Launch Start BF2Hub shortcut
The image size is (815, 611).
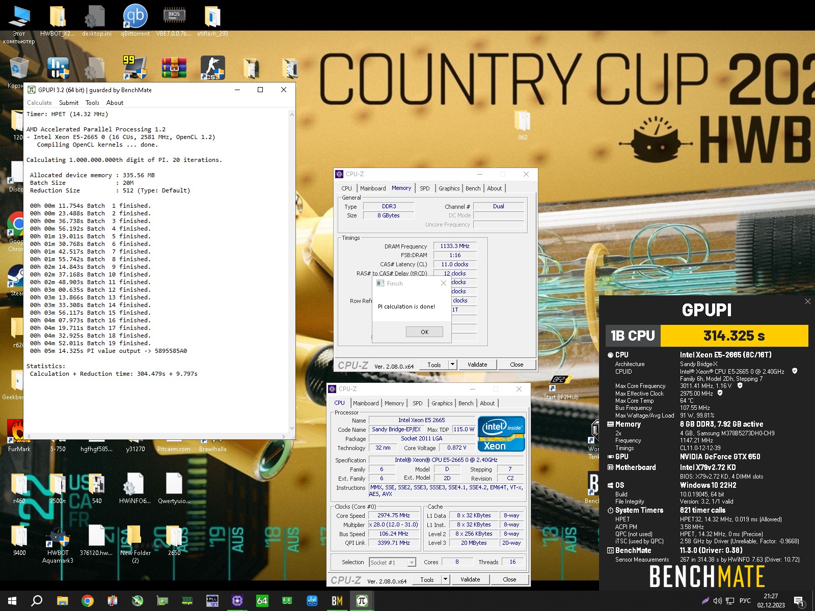[x=560, y=387]
